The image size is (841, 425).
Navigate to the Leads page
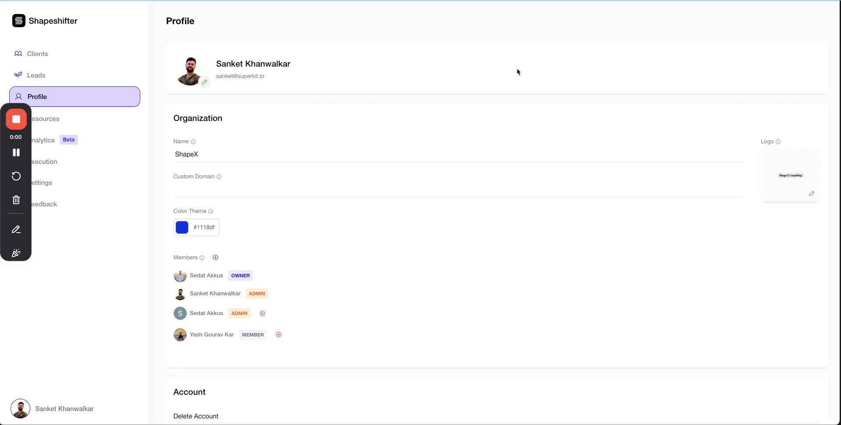point(36,75)
